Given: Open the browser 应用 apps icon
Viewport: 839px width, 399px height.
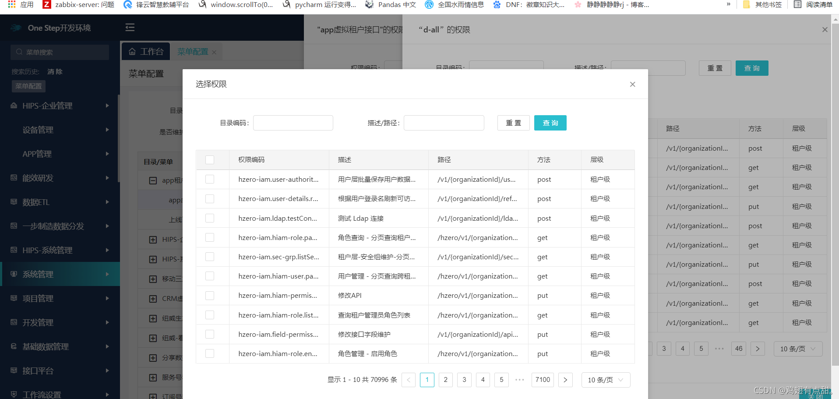Looking at the screenshot, I should coord(12,4).
